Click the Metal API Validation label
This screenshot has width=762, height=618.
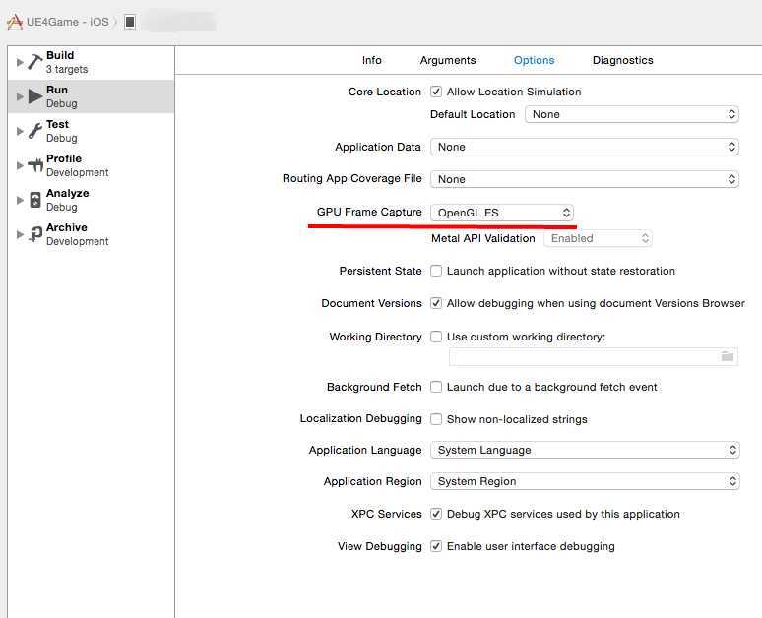(483, 238)
